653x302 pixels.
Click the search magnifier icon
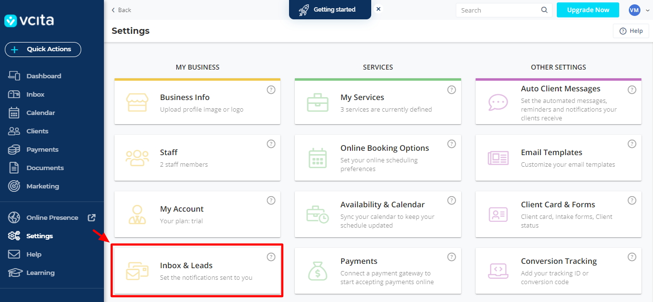click(545, 10)
